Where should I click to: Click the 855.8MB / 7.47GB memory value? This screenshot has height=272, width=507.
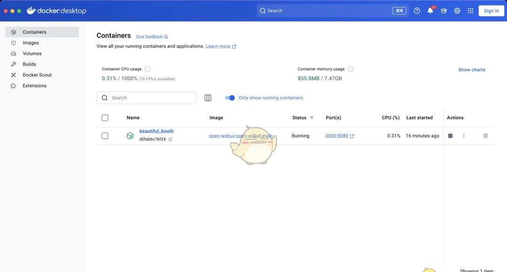(320, 78)
